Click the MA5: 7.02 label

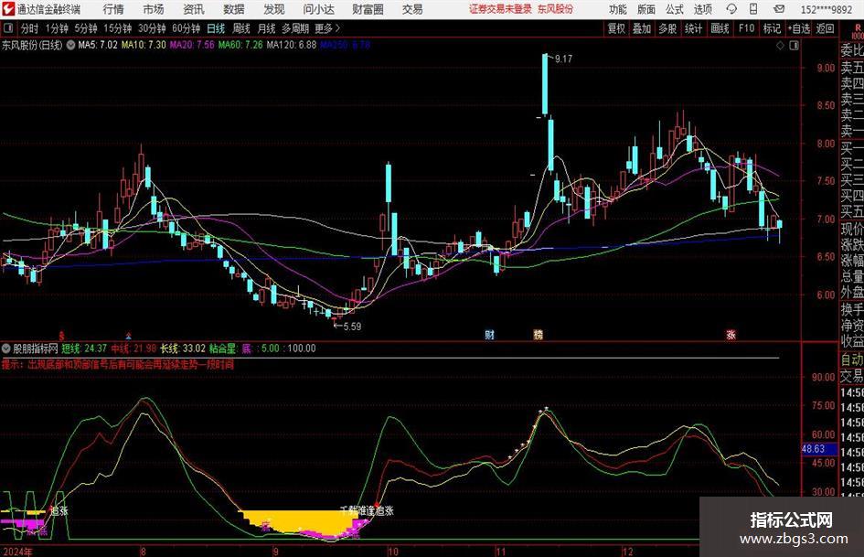(98, 45)
